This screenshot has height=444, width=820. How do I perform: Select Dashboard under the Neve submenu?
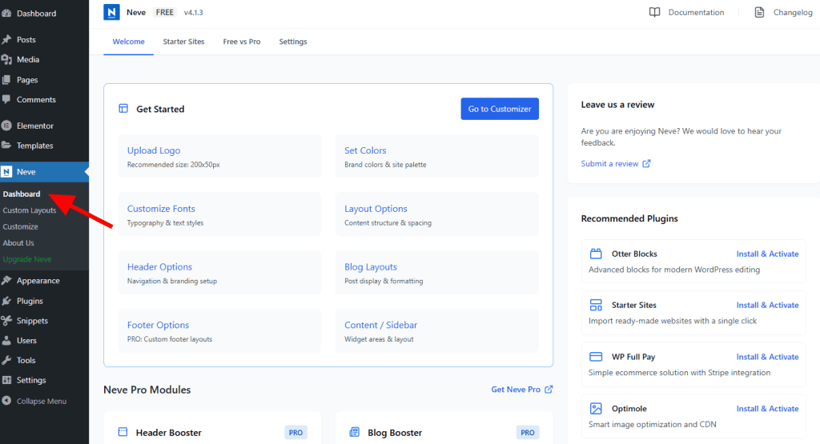[x=22, y=194]
